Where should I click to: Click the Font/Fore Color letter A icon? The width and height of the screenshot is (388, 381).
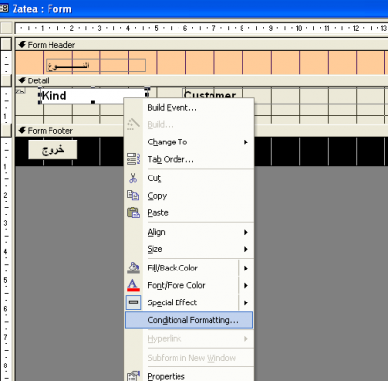133,285
